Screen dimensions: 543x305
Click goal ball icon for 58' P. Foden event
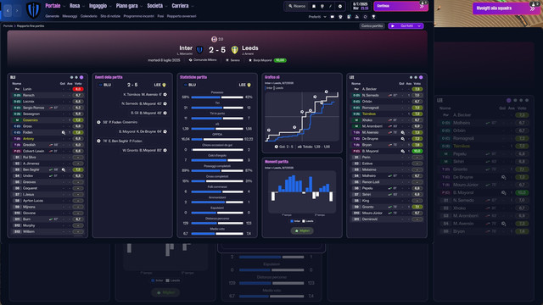coord(98,122)
